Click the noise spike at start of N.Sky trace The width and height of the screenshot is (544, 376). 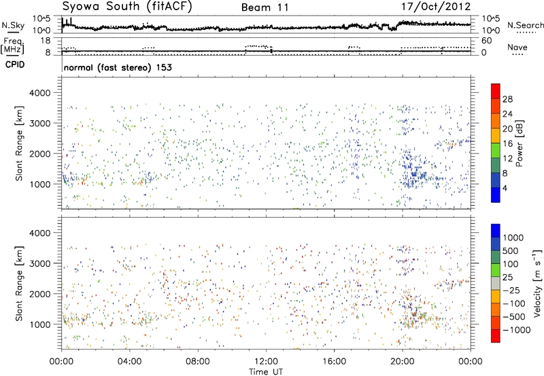point(62,25)
